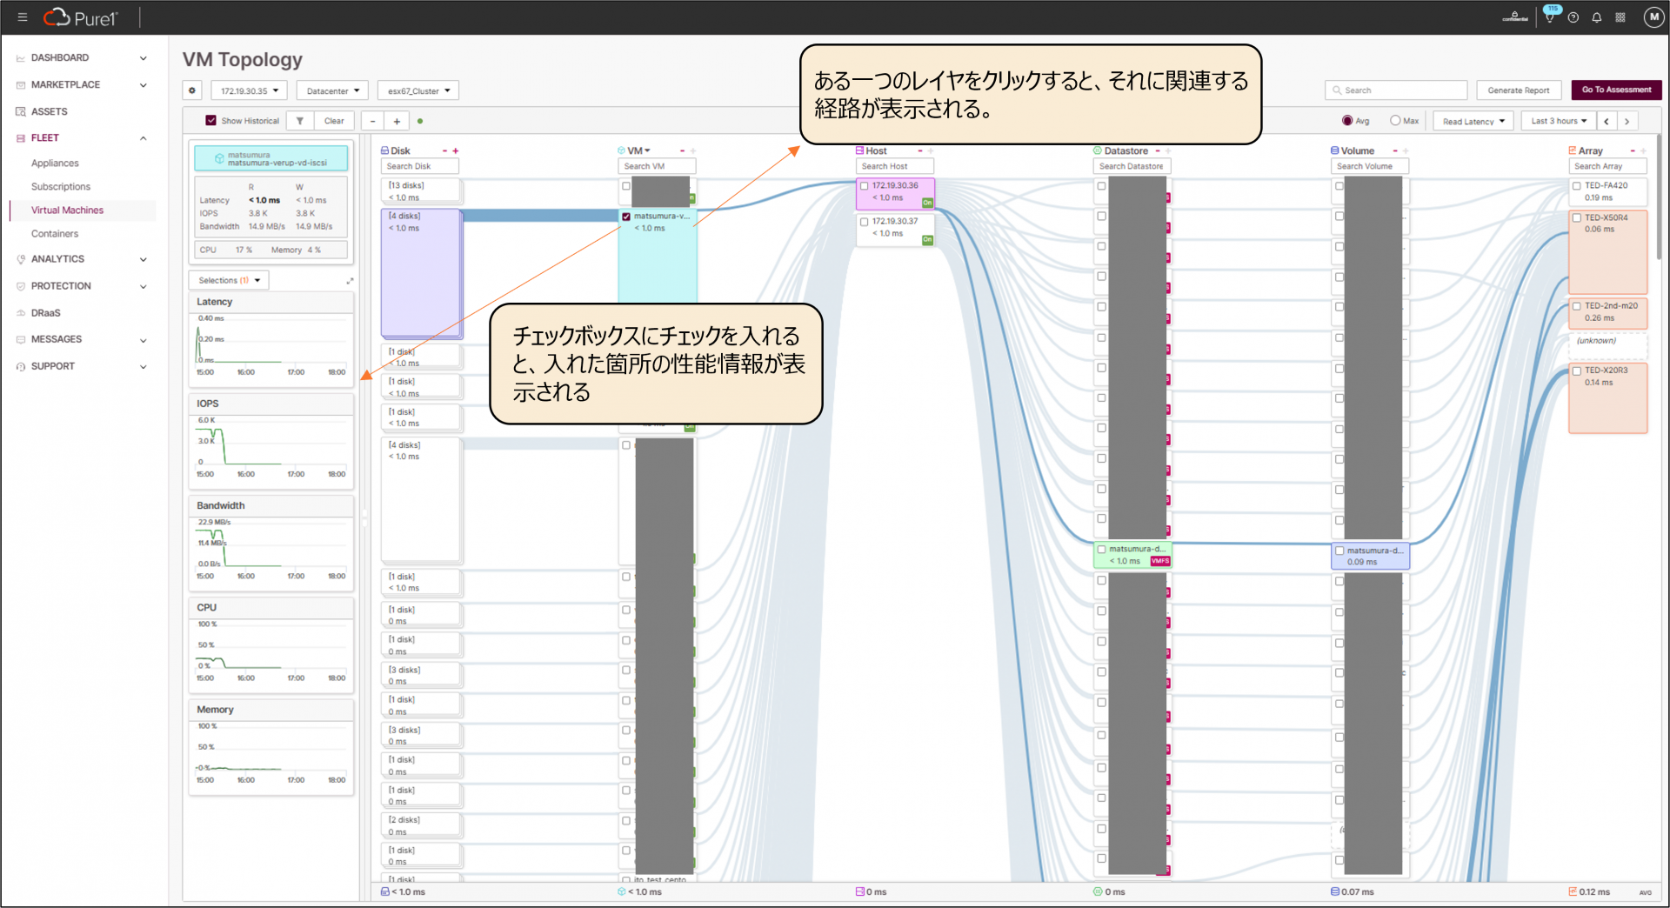This screenshot has height=908, width=1670.
Task: Open the hamburger navigation menu
Action: [22, 17]
